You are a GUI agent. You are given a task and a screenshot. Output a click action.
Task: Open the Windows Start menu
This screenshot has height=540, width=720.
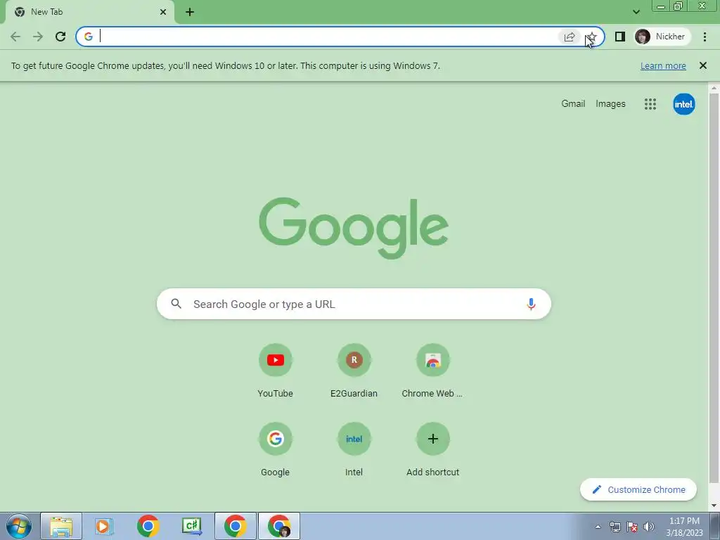coord(19,526)
